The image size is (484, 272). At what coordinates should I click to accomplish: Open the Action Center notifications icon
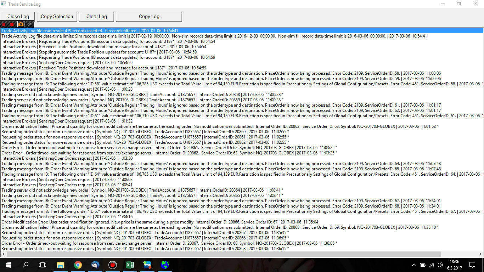(472, 265)
